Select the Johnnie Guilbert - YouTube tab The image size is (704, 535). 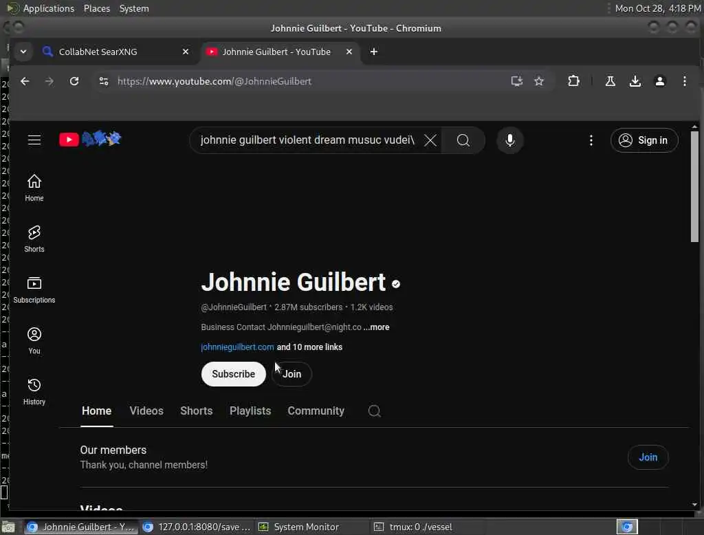pos(279,52)
